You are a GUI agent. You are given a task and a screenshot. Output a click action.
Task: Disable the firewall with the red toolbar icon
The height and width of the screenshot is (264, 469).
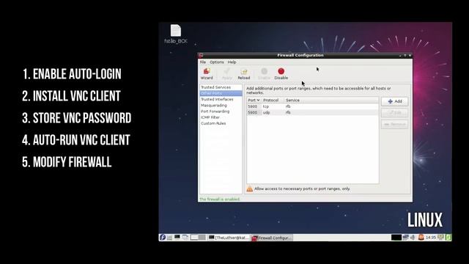(x=281, y=73)
